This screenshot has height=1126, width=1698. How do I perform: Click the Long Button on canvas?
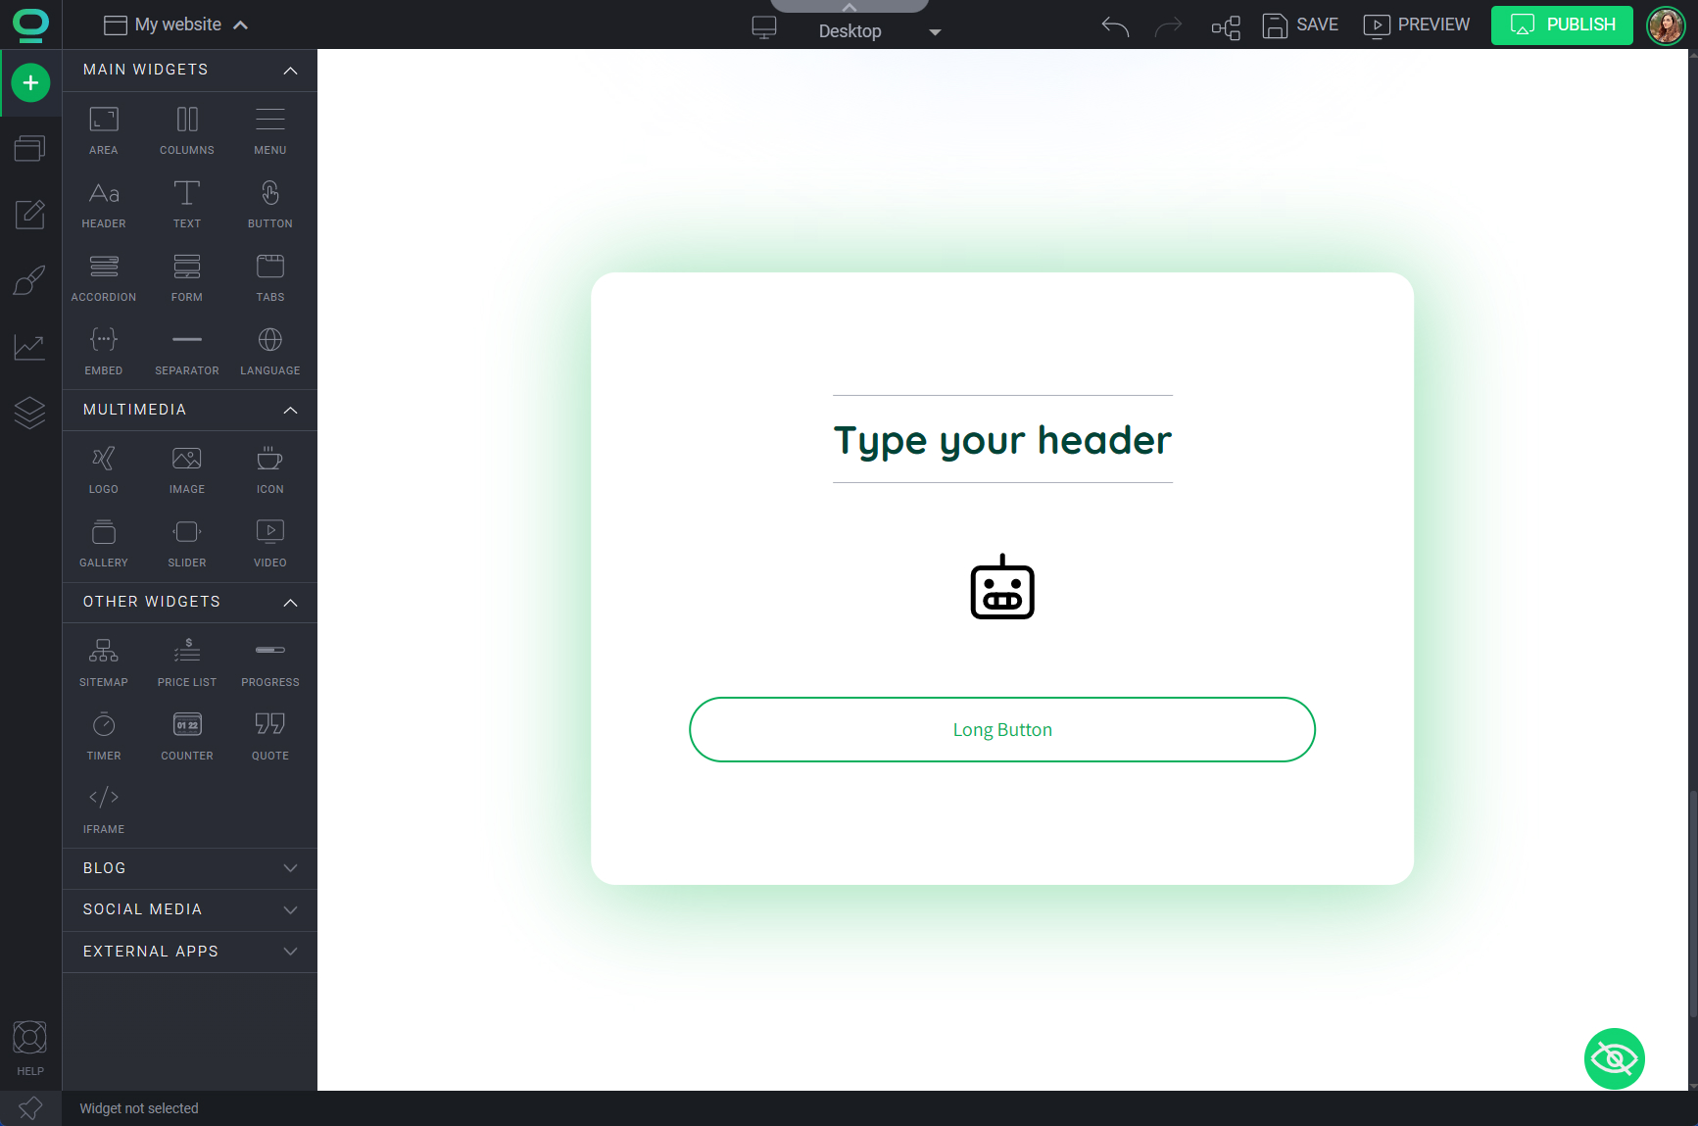(x=1001, y=730)
